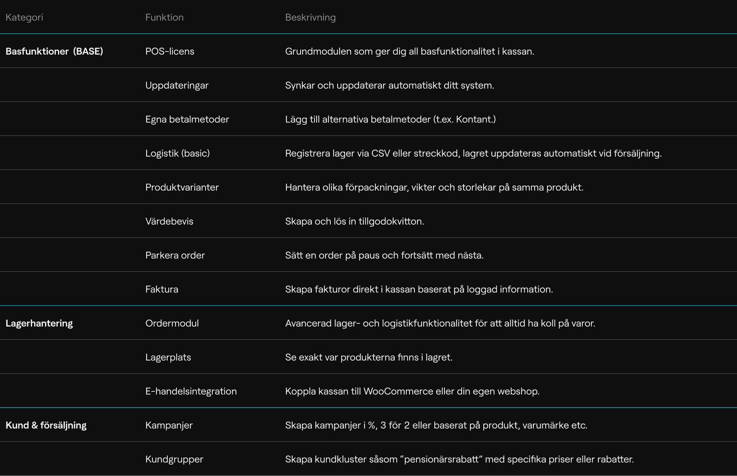Image resolution: width=737 pixels, height=476 pixels.
Task: Click the Kategori column header
Action: 24,17
